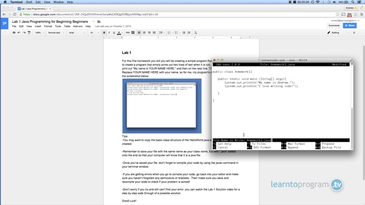The height and width of the screenshot is (205, 365).
Task: Click the red badge extension icon
Action: pyautogui.click(x=350, y=15)
